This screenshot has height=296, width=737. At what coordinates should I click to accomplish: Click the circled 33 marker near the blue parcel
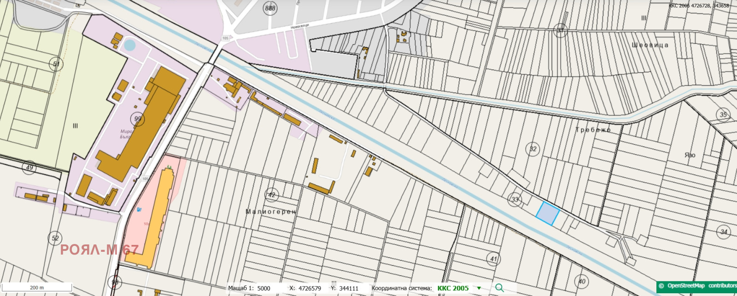pyautogui.click(x=515, y=199)
